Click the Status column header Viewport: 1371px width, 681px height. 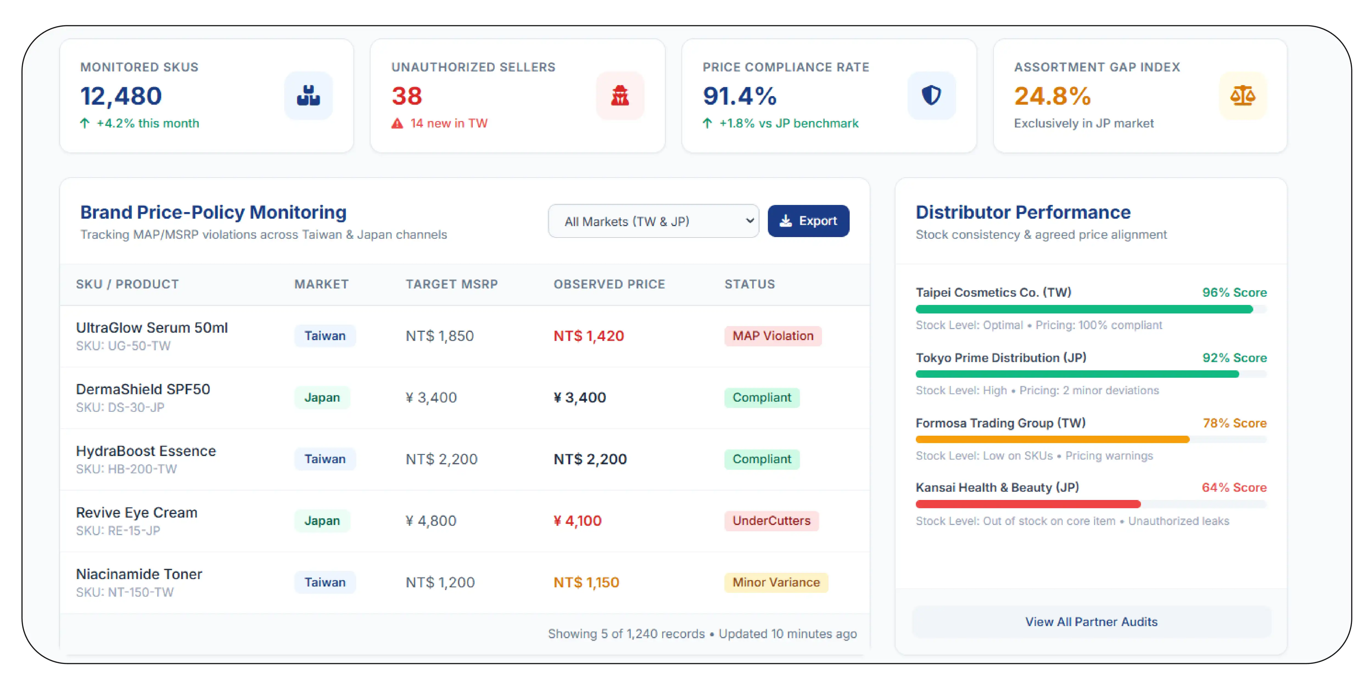(x=749, y=284)
